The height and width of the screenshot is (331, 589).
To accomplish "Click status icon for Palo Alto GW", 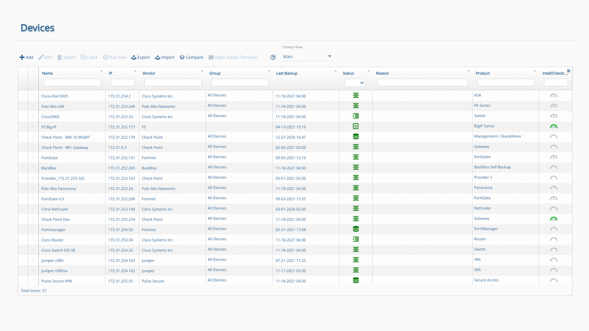I will point(356,106).
